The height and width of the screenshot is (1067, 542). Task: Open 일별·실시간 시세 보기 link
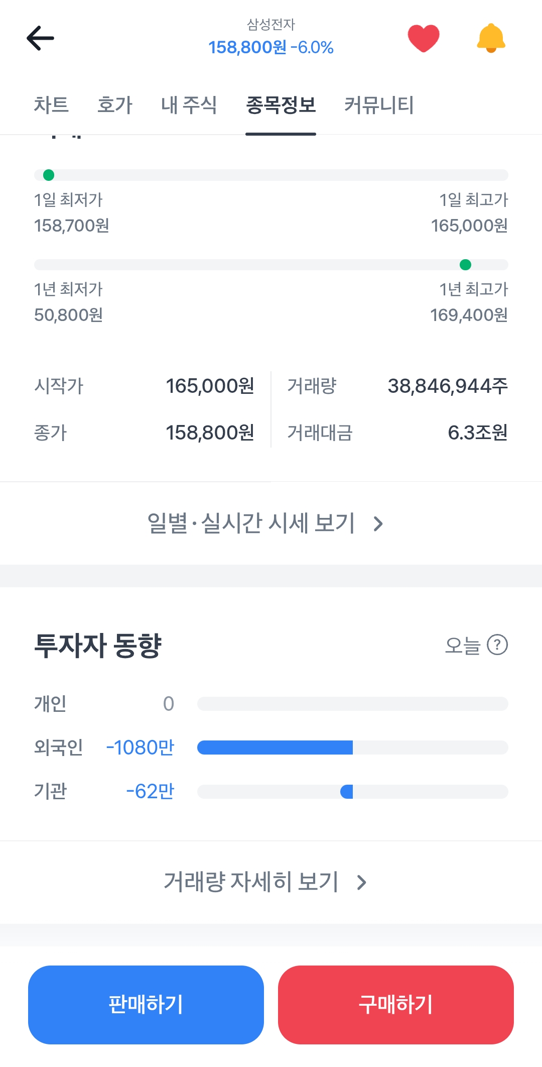click(x=251, y=523)
